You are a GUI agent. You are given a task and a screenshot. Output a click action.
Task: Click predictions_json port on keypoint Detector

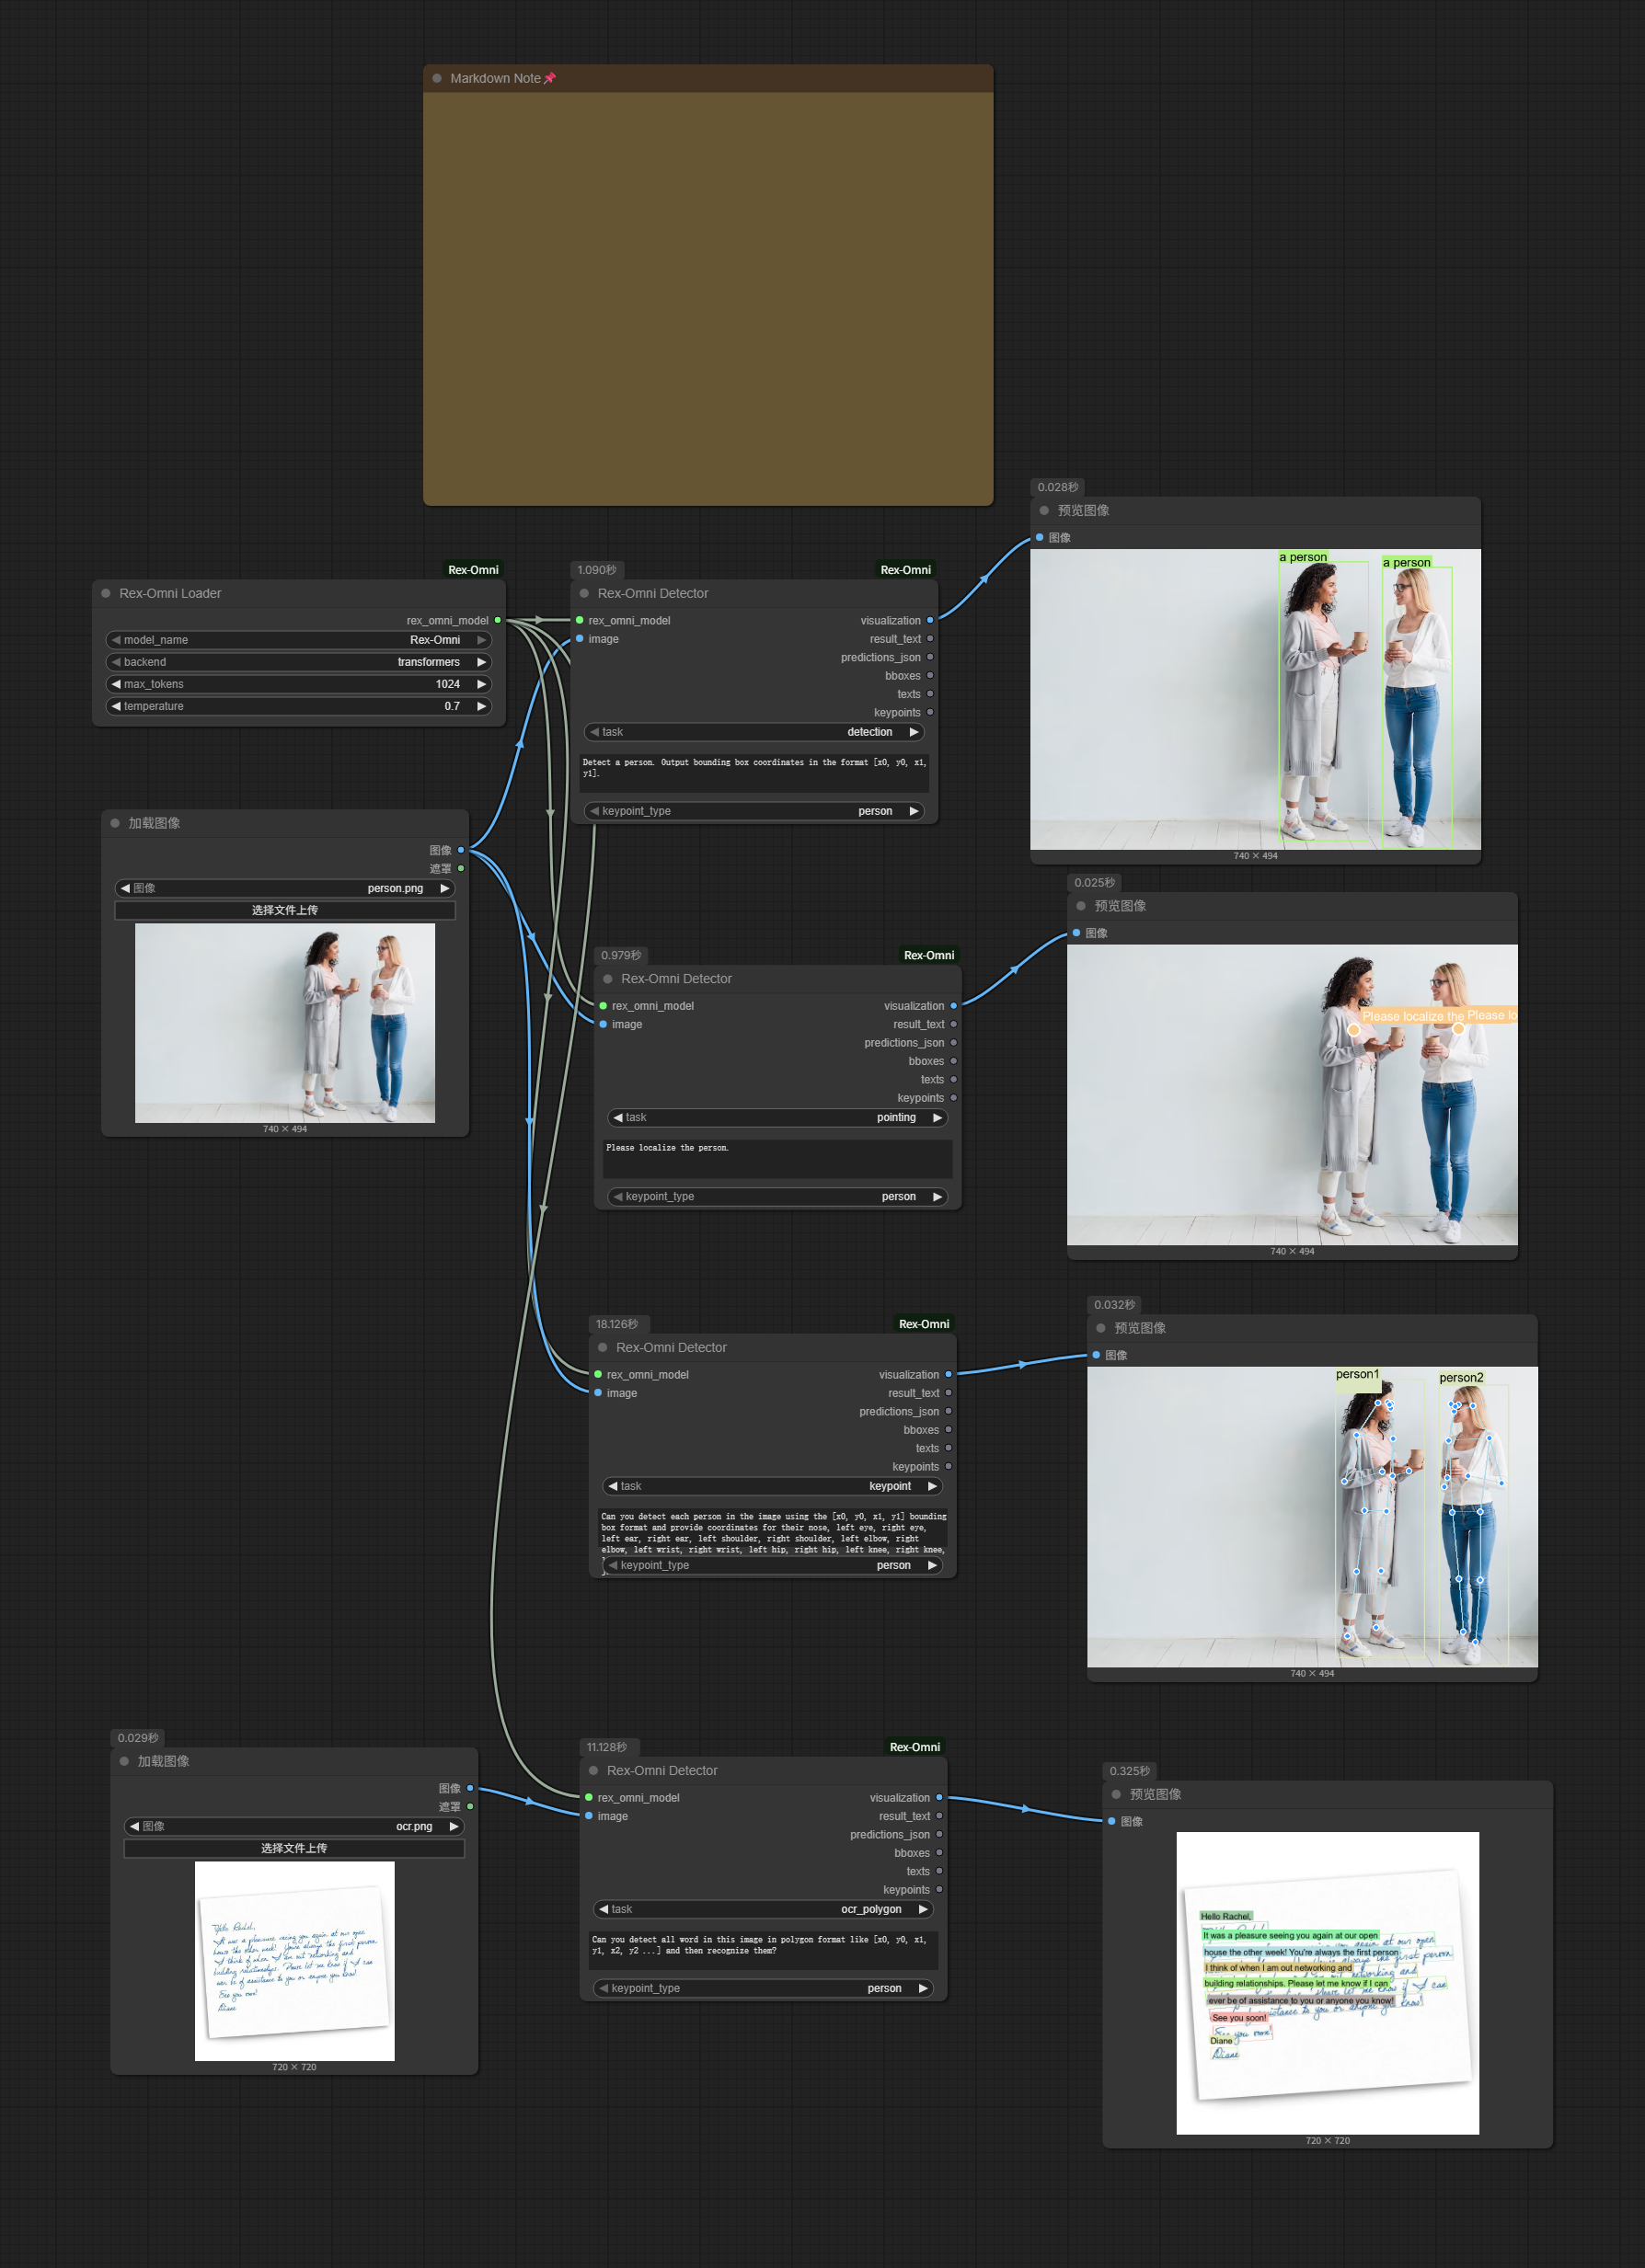tap(949, 1411)
